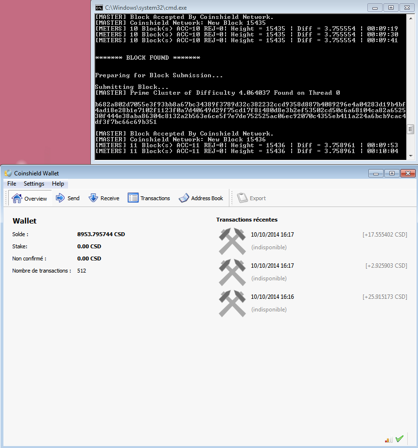Click the Export clipboard icon
The image size is (418, 448).
click(242, 198)
